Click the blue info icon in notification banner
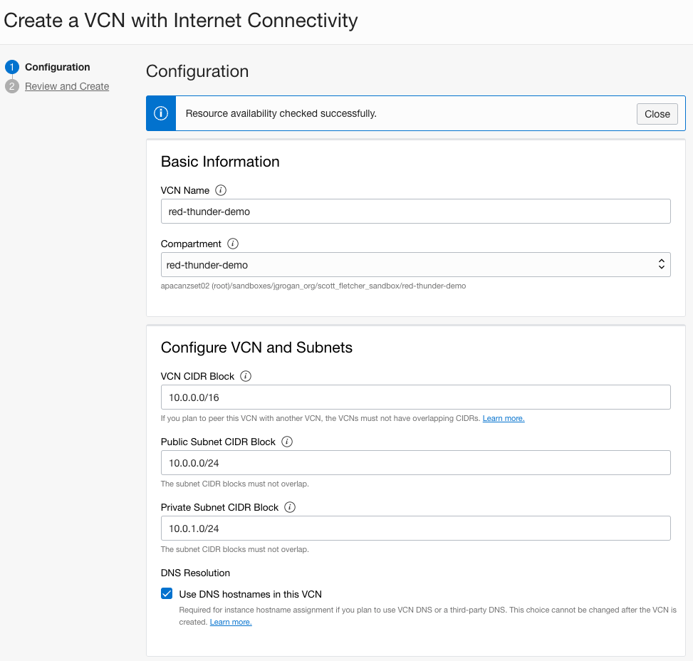 (161, 114)
